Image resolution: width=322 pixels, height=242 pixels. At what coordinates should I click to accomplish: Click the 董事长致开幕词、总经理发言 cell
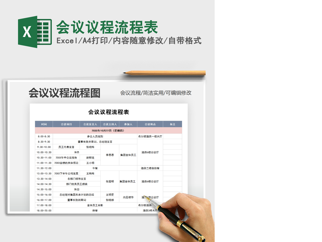95,142
